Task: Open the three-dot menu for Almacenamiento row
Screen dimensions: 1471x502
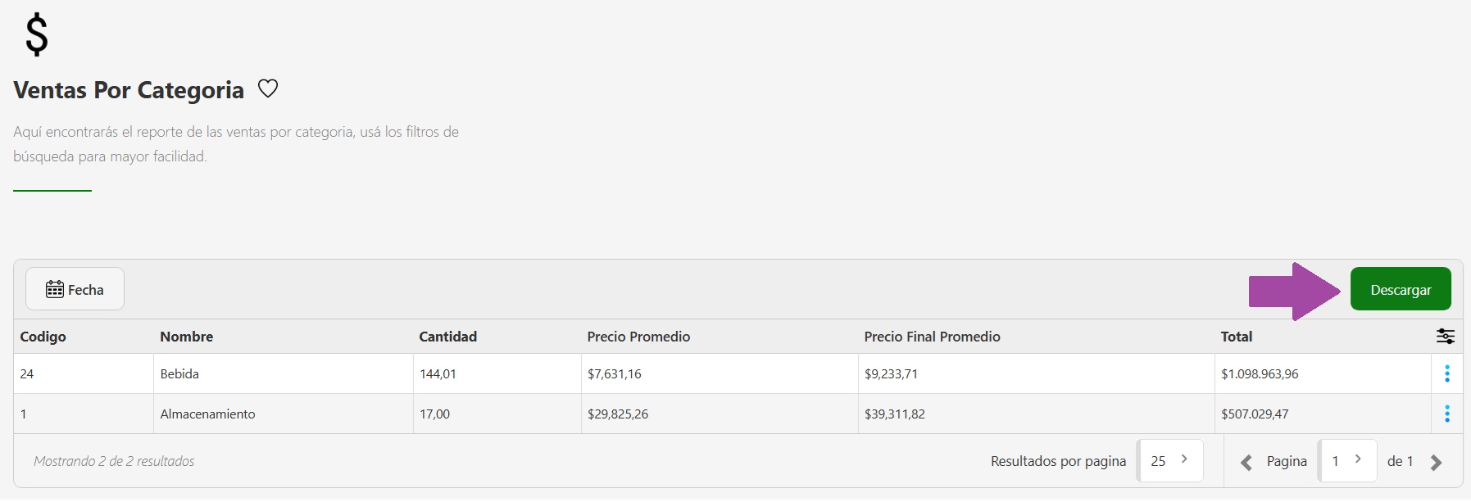Action: [x=1446, y=414]
